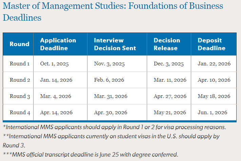Select the Jun. 1, 2026 deposit deadline
This screenshot has width=241, height=161.
coord(213,113)
